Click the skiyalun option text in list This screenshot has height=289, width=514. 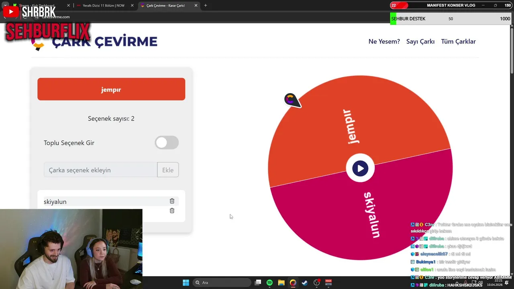click(55, 201)
